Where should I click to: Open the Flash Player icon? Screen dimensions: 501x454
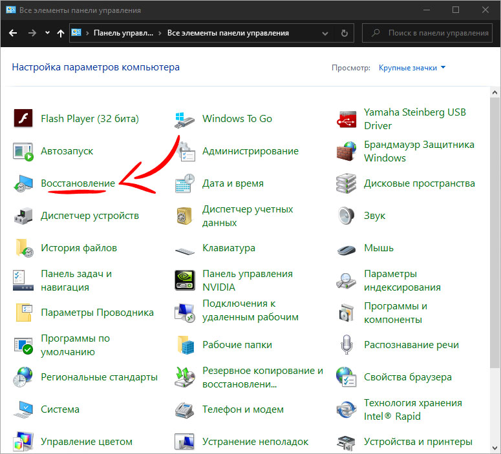click(23, 119)
